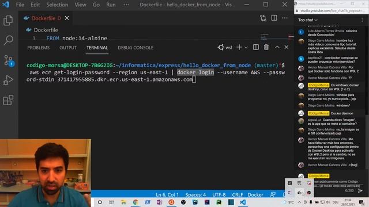Switch to the PROBLEMS tab
Viewport: 369px width, 207px height.
tap(39, 48)
